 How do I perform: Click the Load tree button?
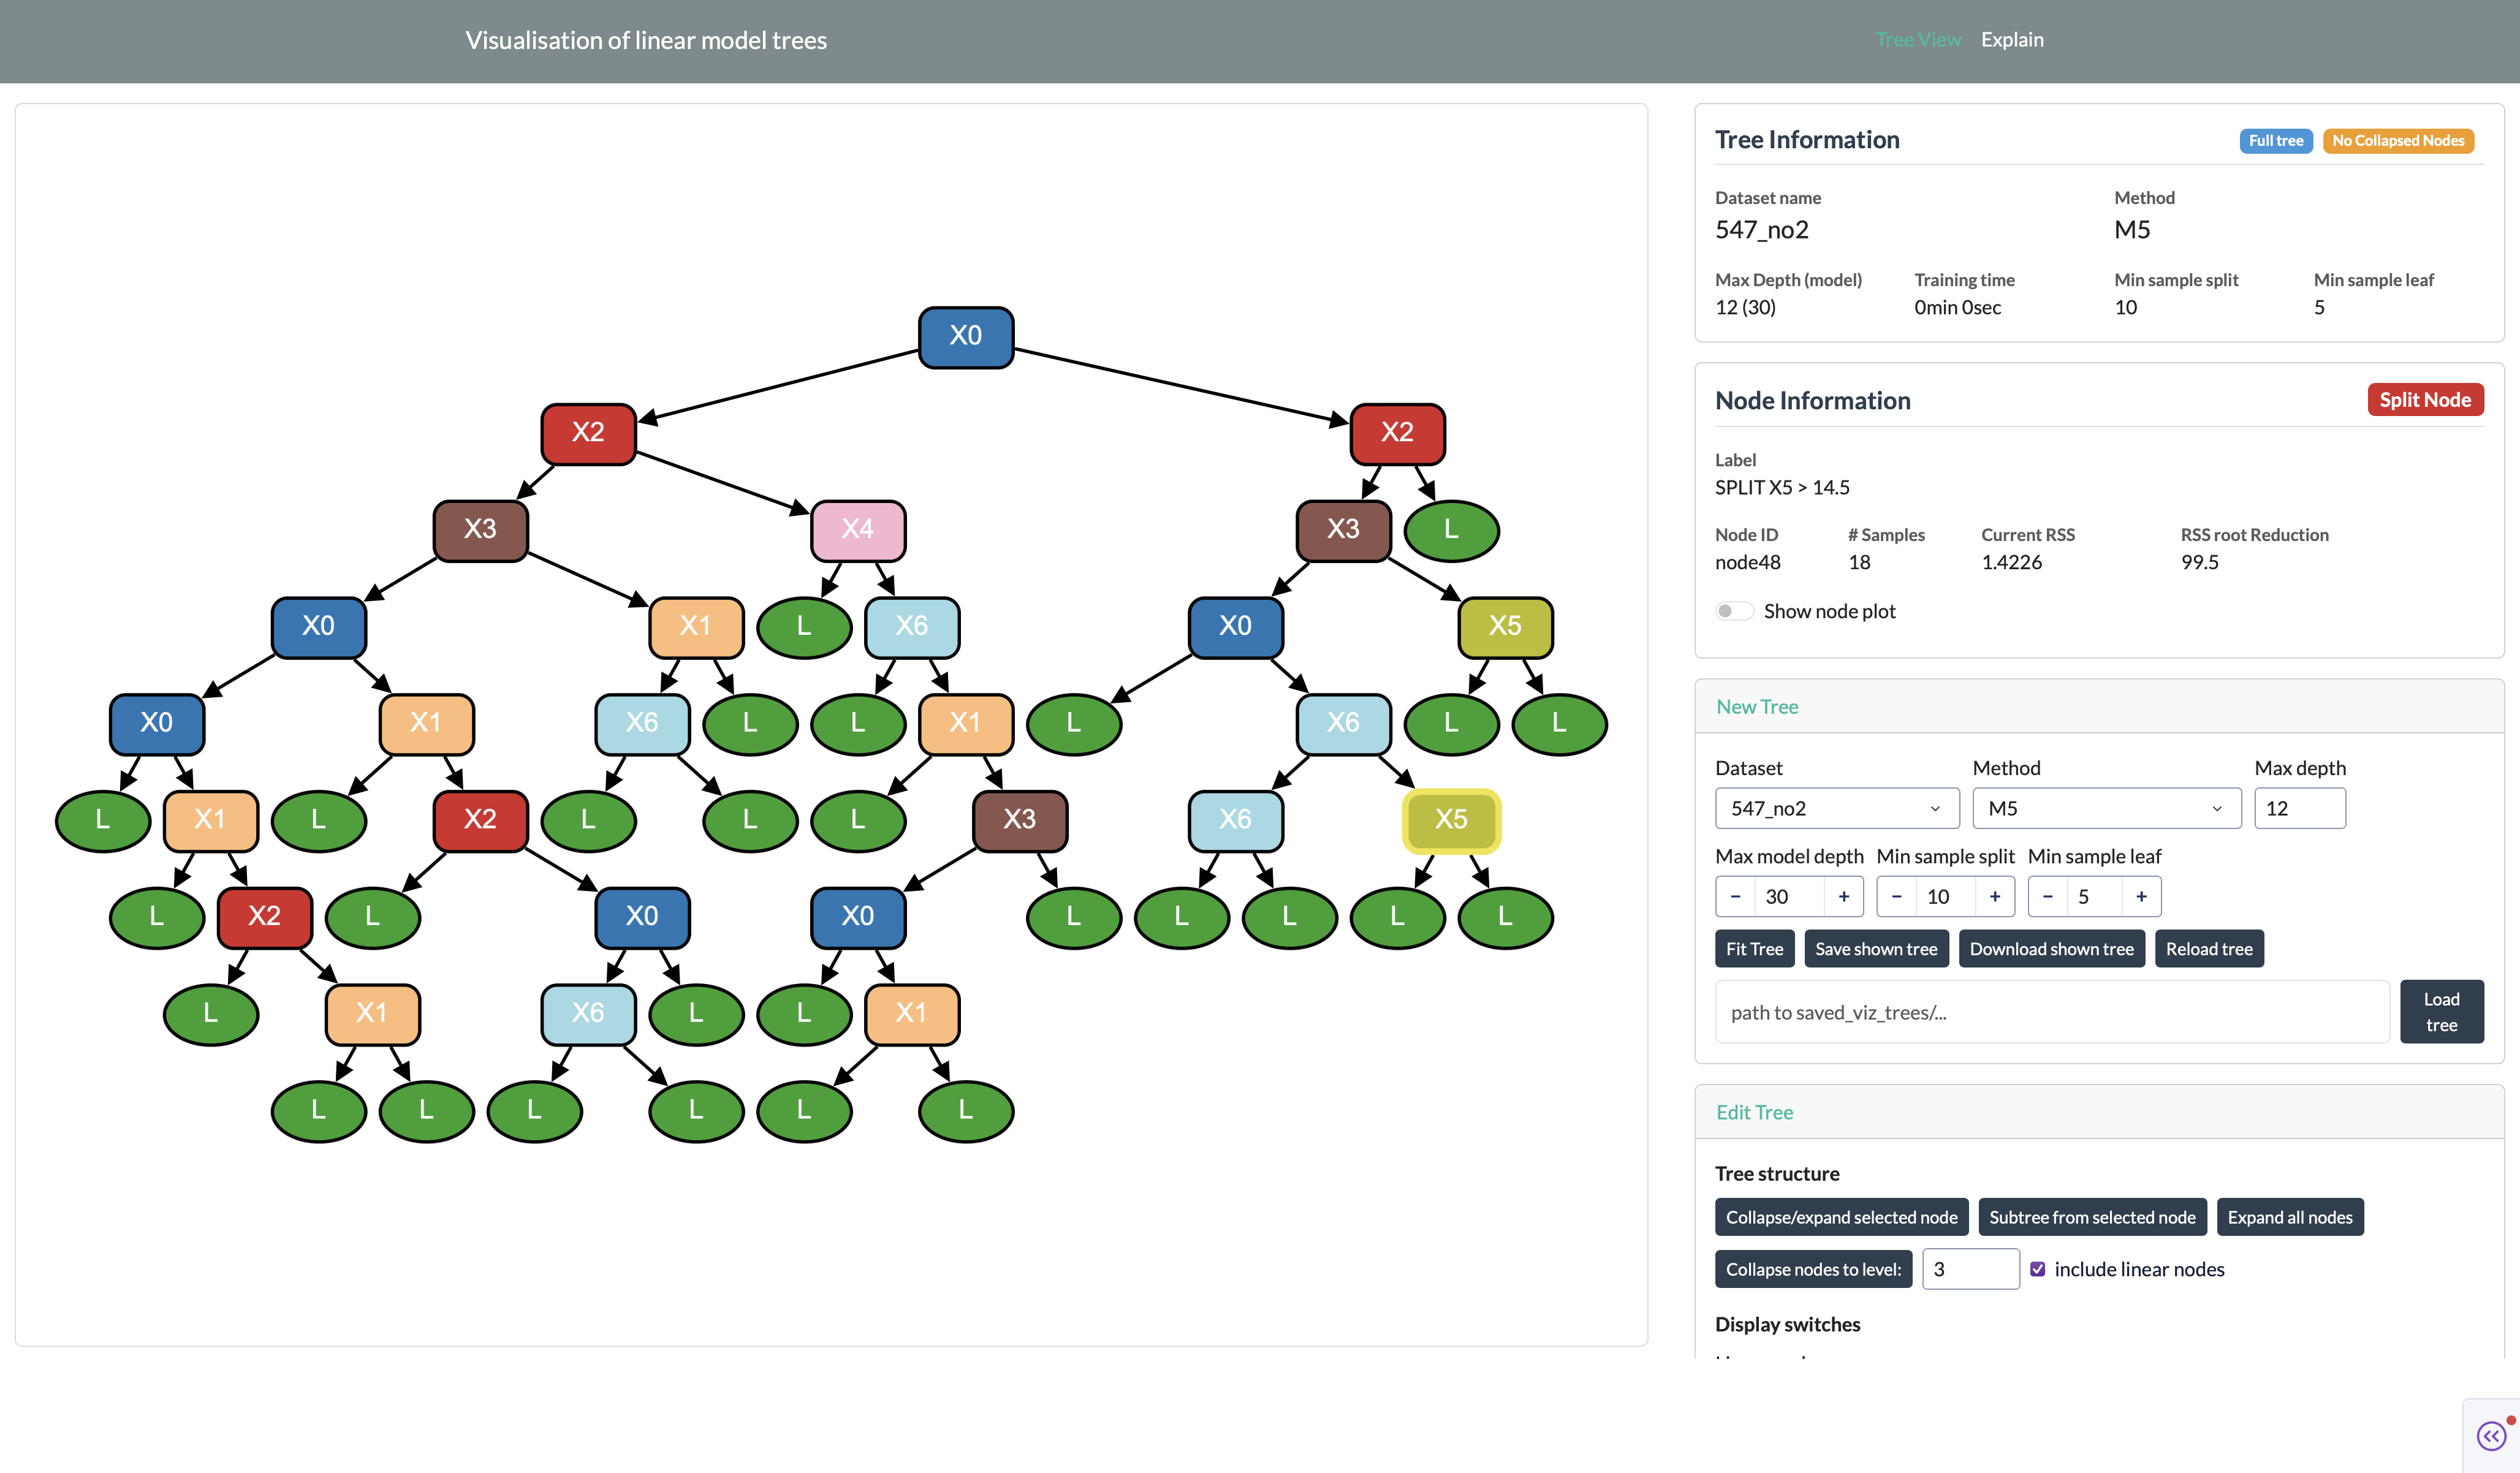[x=2441, y=1012]
